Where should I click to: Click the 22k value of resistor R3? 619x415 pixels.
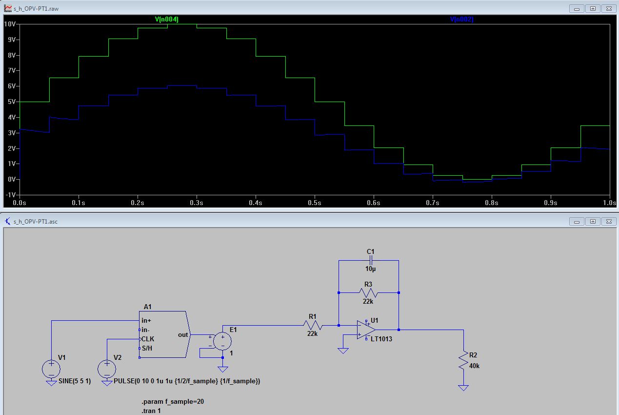[368, 301]
